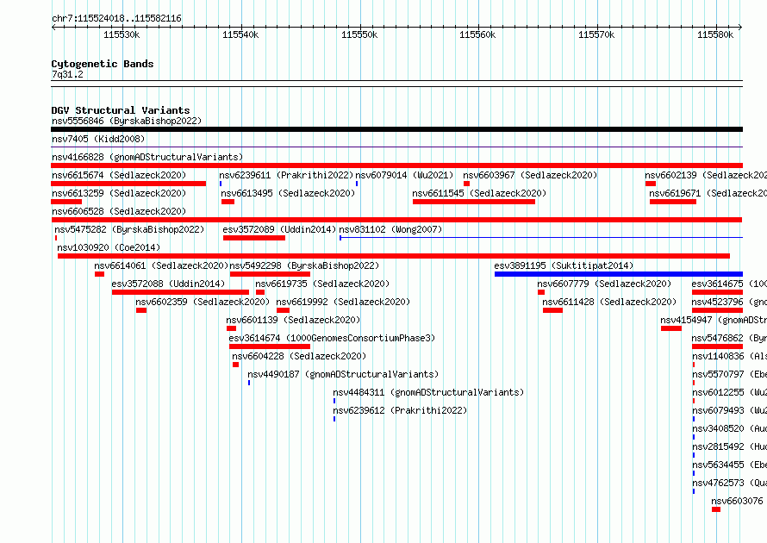Select nsv3408520 variant label
Screen dimensions: 767x543
pos(729,428)
